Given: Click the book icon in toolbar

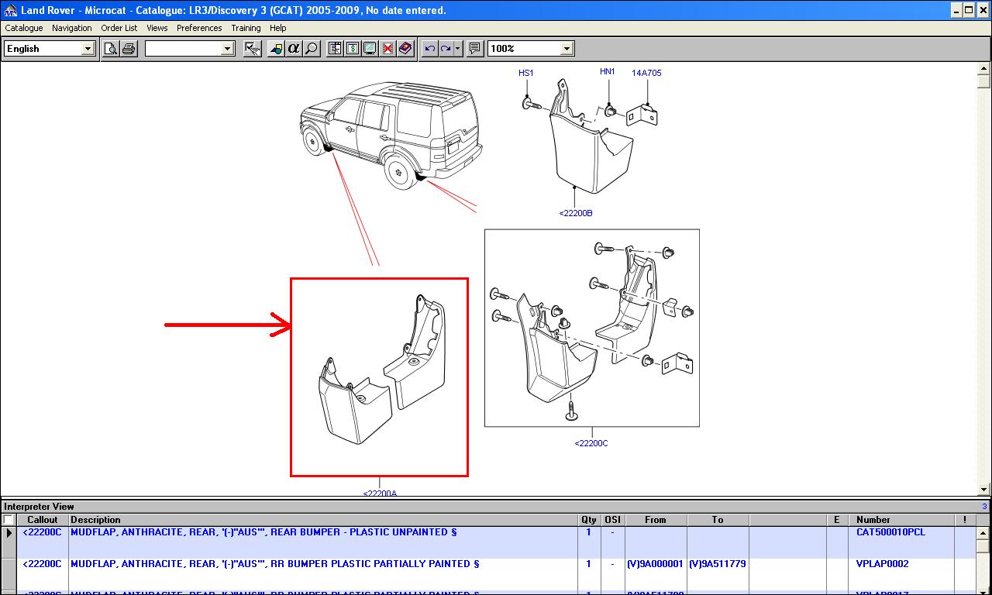Looking at the screenshot, I should pos(405,49).
